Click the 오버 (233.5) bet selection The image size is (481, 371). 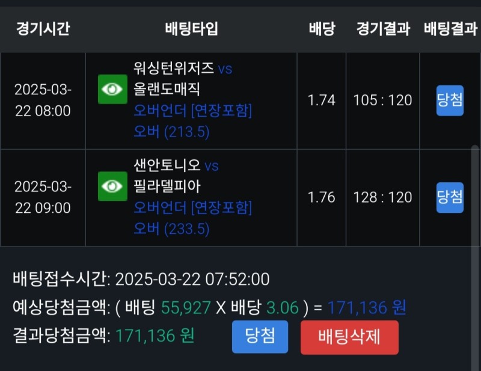point(171,229)
